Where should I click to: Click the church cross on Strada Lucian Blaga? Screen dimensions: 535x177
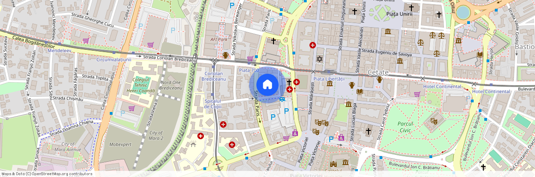click(x=368, y=131)
